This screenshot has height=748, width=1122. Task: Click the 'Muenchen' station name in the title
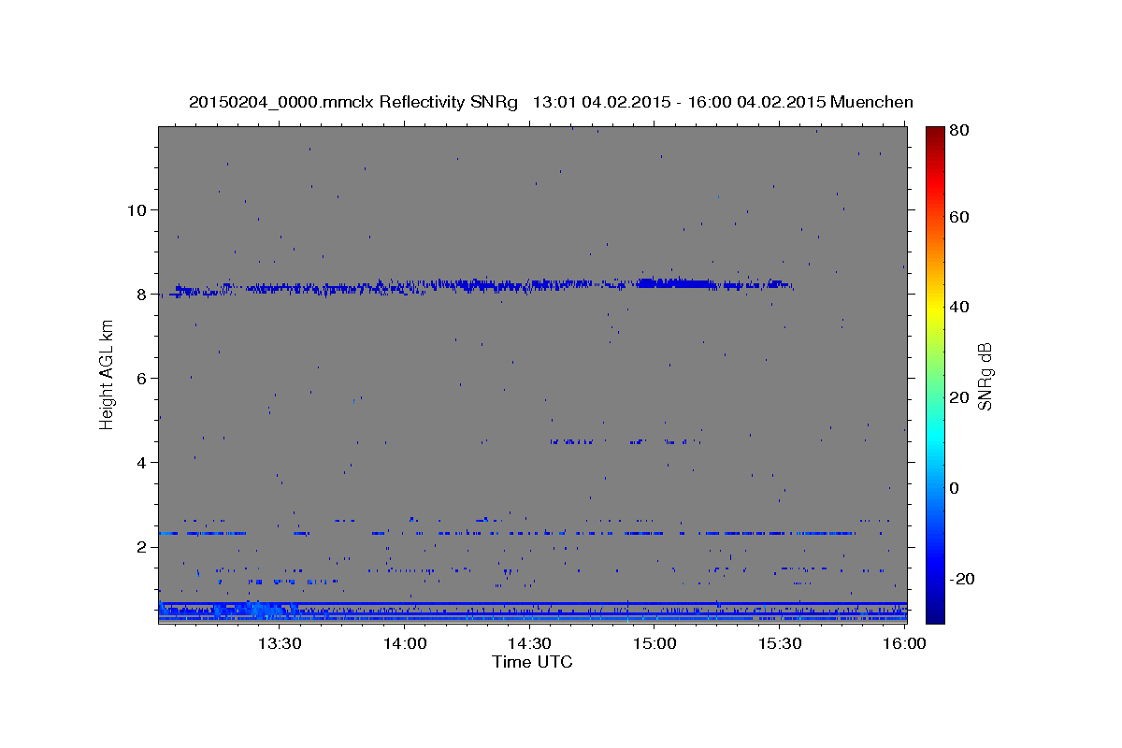[x=871, y=102]
